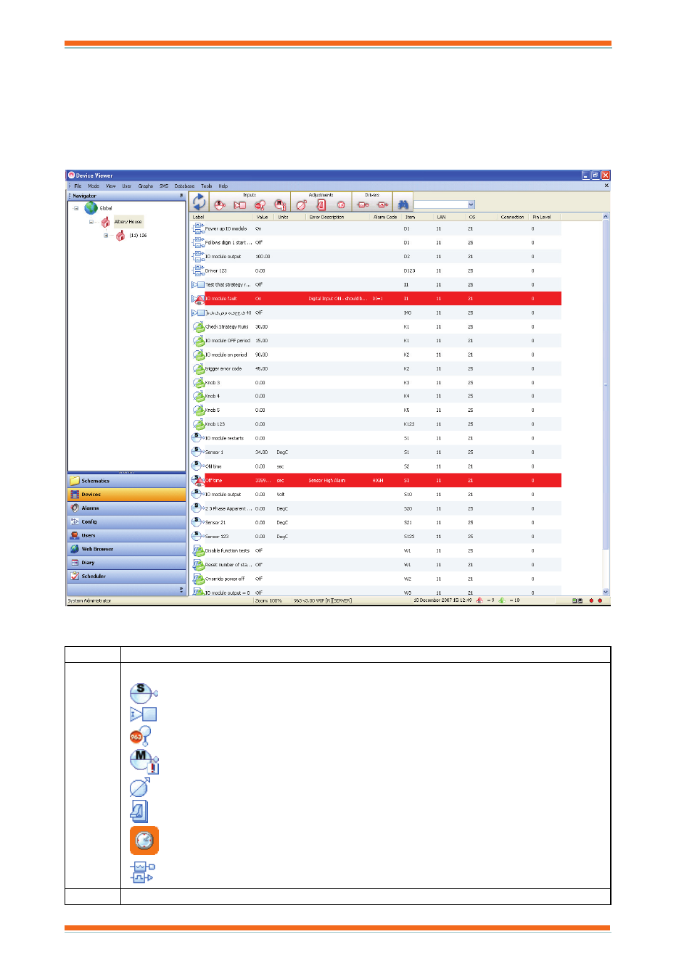Select the 'Check Strategy Runs' row
The image size is (692, 979).
(x=376, y=326)
